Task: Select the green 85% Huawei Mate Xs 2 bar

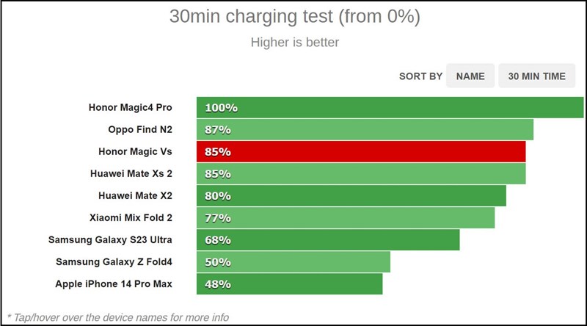Action: pos(361,174)
